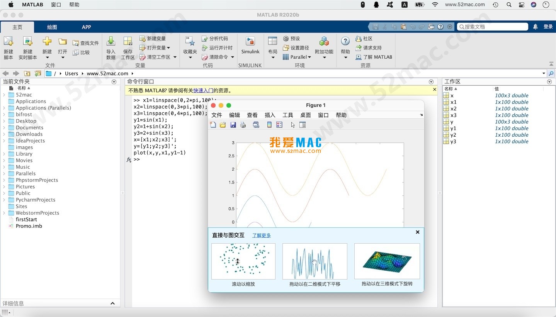Click 运行并计时 run and time
The image size is (556, 317).
point(217,48)
